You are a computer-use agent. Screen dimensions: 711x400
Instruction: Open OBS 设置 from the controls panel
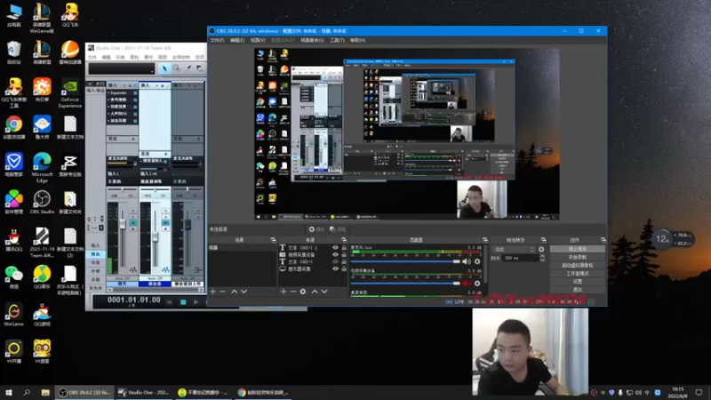tap(577, 282)
